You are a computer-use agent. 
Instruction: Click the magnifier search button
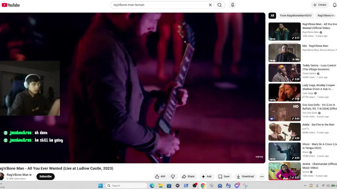(x=220, y=5)
